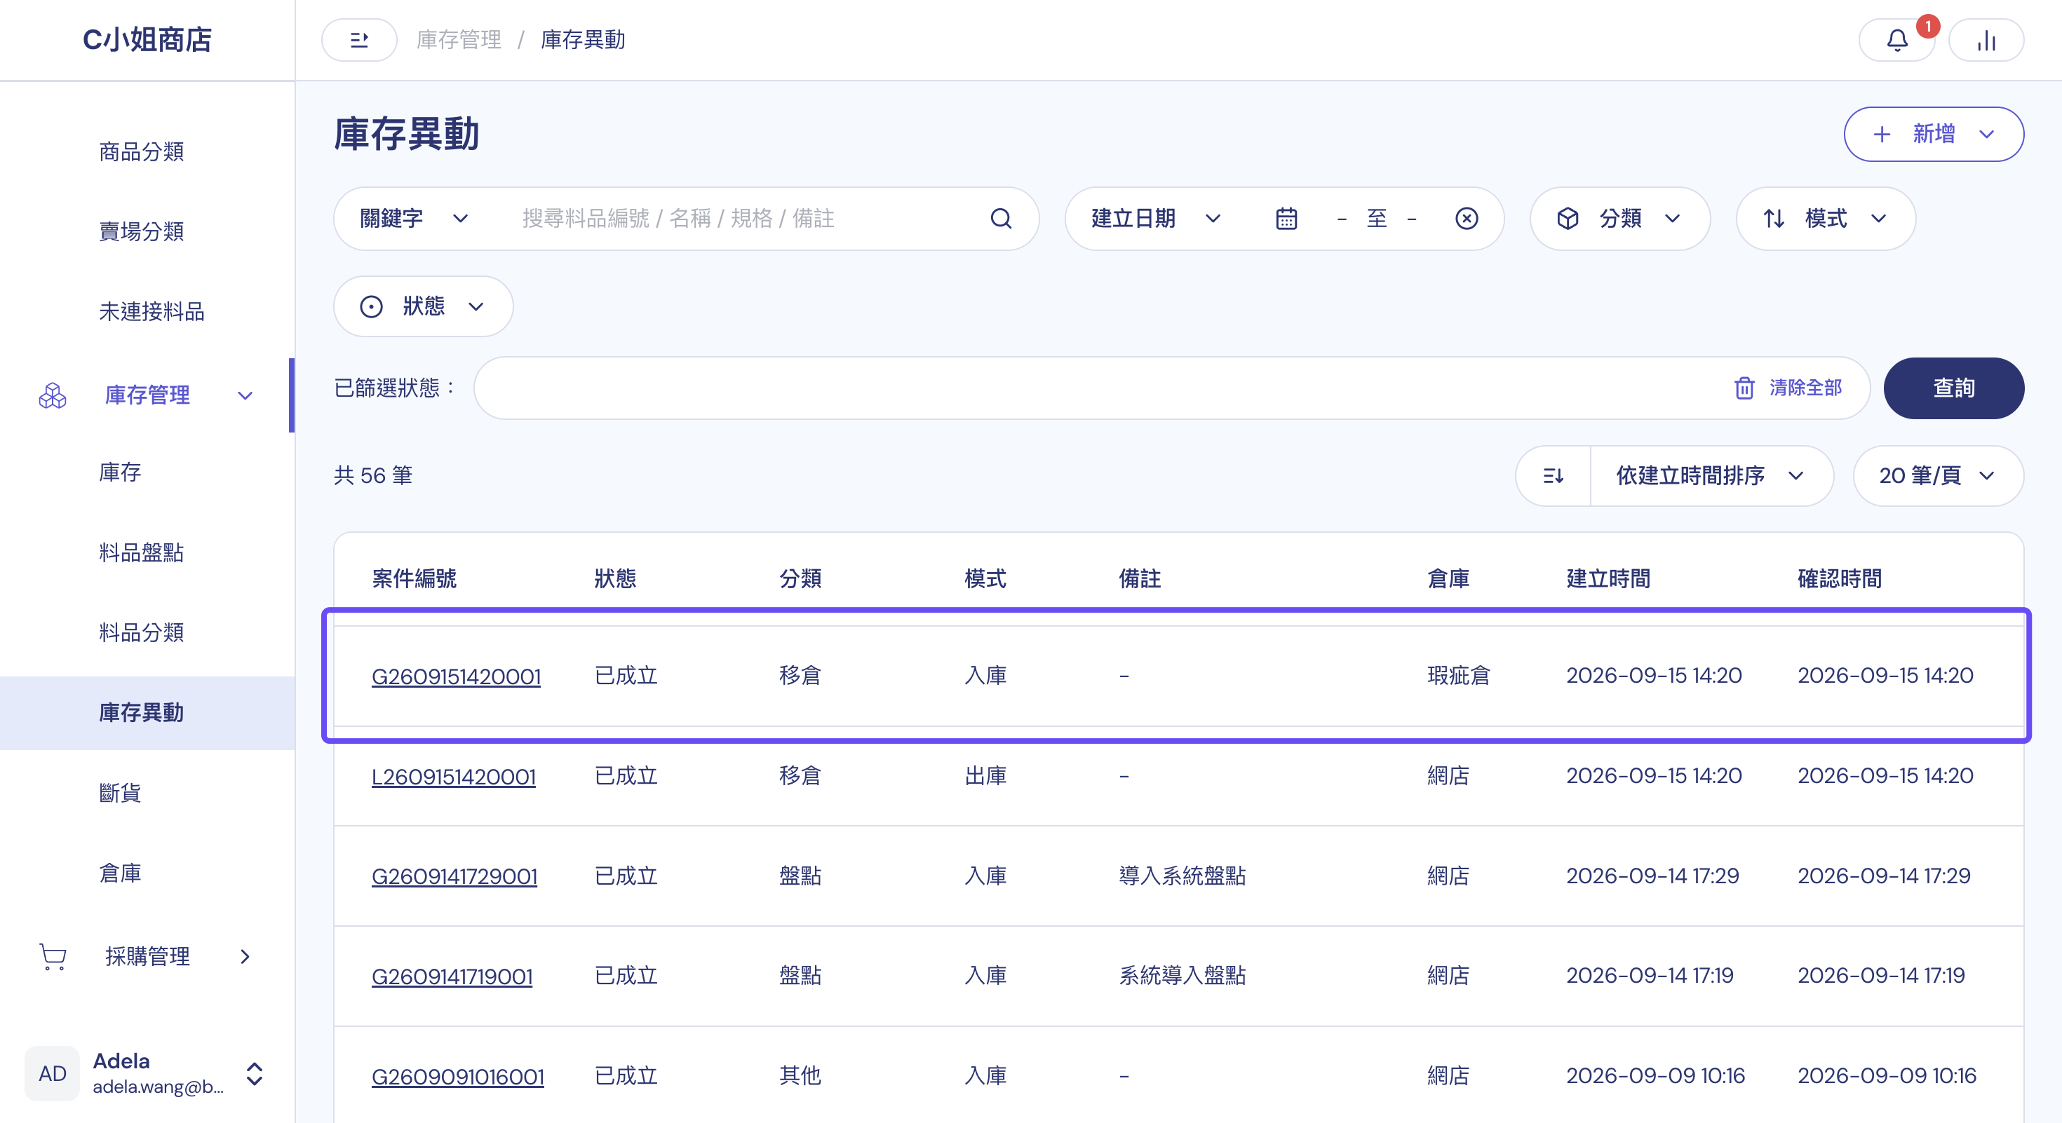This screenshot has width=2062, height=1123.
Task: Click the 倉庫 column header
Action: pos(1448,578)
